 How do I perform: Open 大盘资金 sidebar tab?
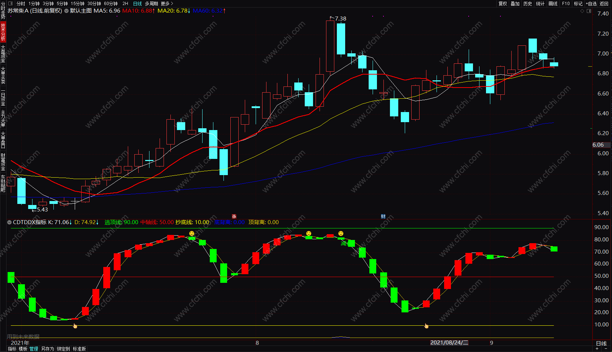point(3,54)
